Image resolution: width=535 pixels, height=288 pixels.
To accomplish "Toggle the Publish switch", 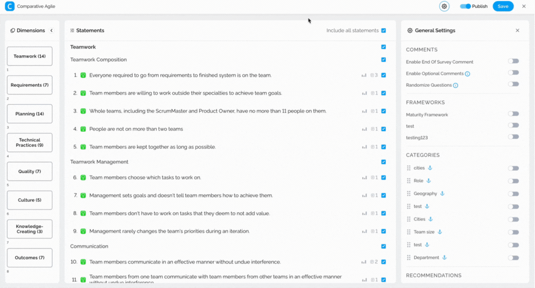I will coord(465,7).
